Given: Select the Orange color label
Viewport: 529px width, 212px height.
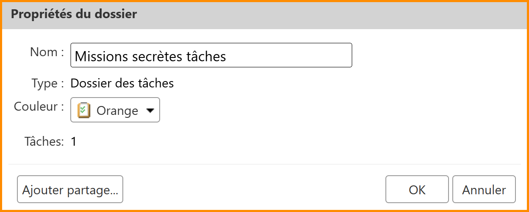Looking at the screenshot, I should coord(117,111).
